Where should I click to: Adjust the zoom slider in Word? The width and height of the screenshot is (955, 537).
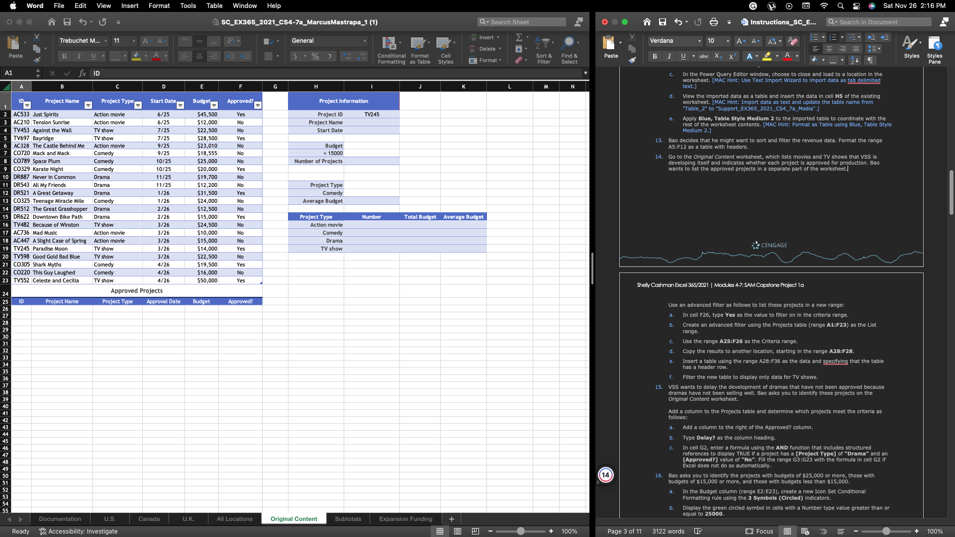[x=887, y=531]
